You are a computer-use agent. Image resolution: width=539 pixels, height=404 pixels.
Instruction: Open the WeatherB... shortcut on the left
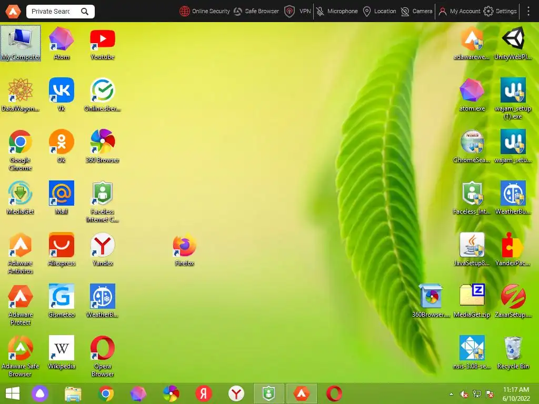pos(103,300)
